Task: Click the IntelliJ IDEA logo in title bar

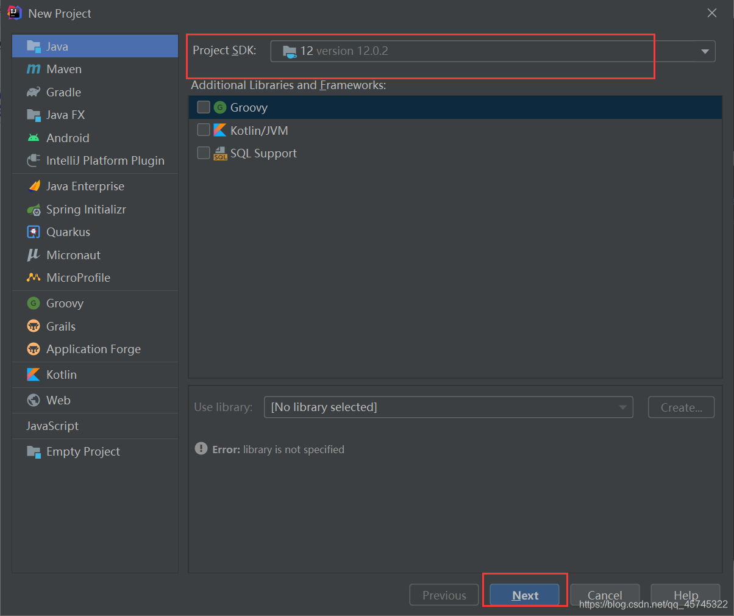Action: (x=15, y=13)
